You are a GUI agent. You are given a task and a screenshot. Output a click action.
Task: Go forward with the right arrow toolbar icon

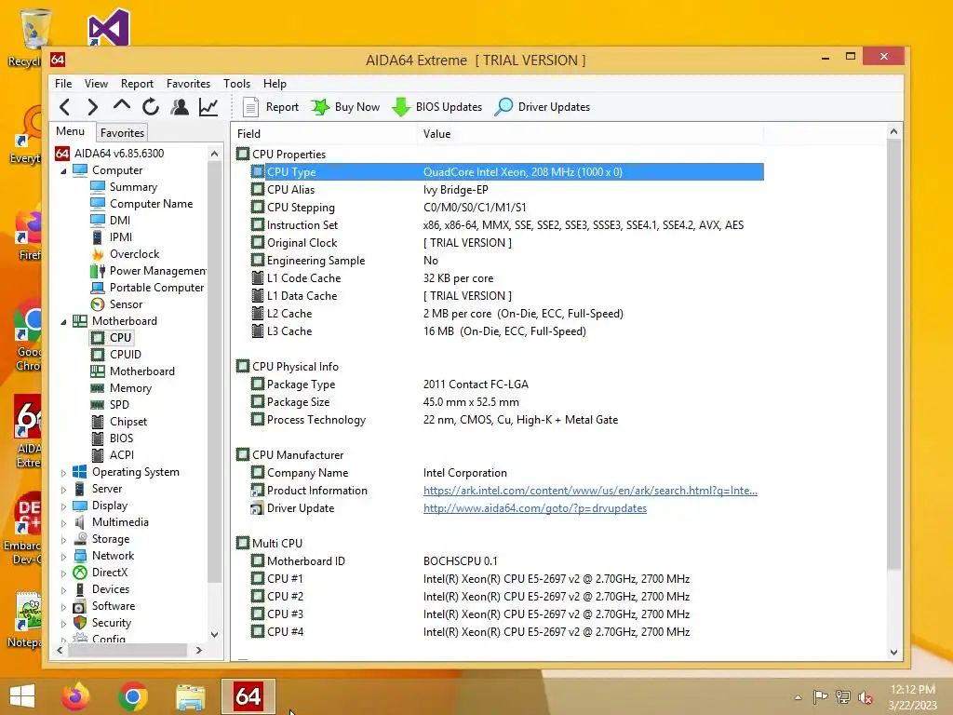(92, 107)
